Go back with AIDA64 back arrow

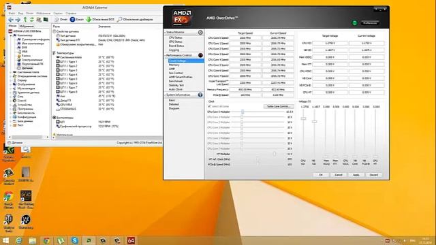(11, 20)
